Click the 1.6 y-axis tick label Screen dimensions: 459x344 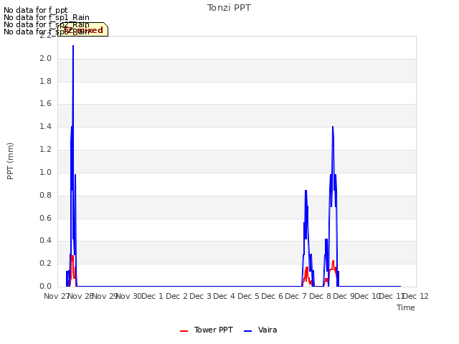45,104
